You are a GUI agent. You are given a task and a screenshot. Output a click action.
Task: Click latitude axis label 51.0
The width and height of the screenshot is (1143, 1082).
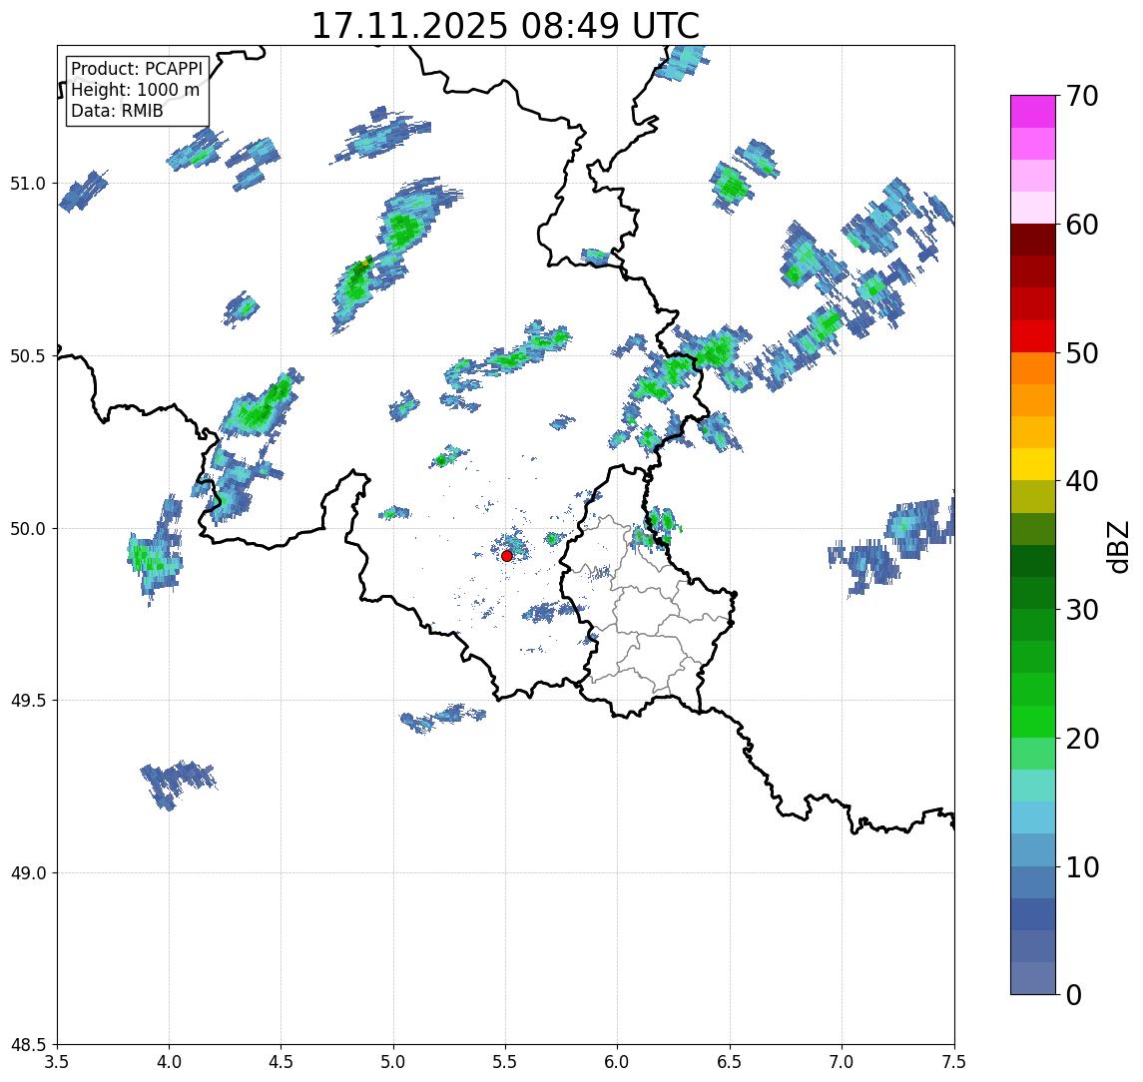pos(27,184)
